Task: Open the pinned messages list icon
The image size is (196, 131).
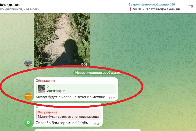Action: (x=191, y=7)
